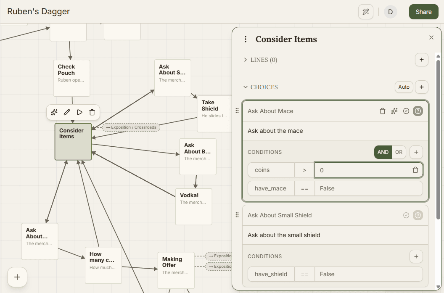Add a condition to Ask About Mace
The height and width of the screenshot is (293, 444).
(416, 152)
